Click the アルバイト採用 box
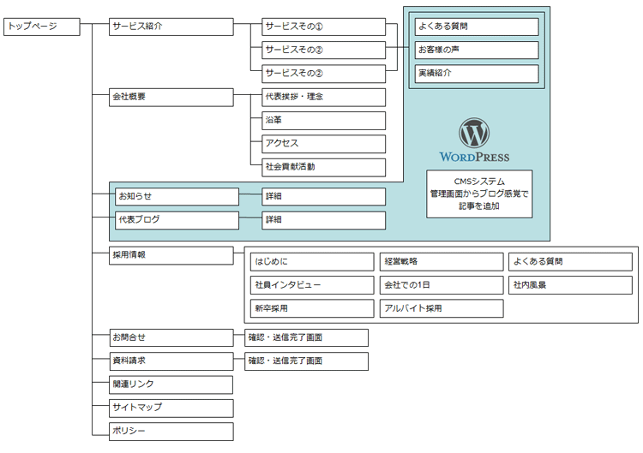 (442, 307)
